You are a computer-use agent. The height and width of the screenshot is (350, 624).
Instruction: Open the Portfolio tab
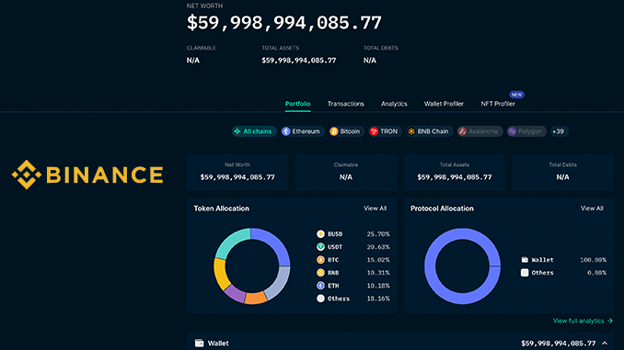[297, 104]
